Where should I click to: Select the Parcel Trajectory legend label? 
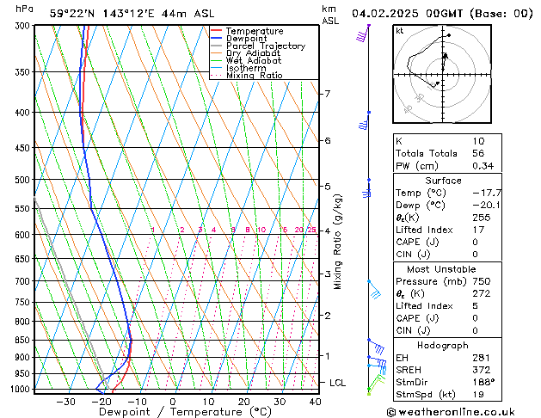pyautogui.click(x=266, y=46)
